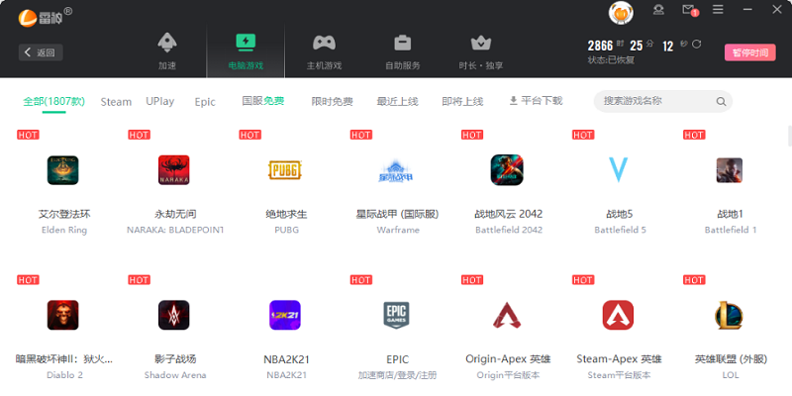Open the Elden Ring game icon
The height and width of the screenshot is (396, 792).
(63, 170)
